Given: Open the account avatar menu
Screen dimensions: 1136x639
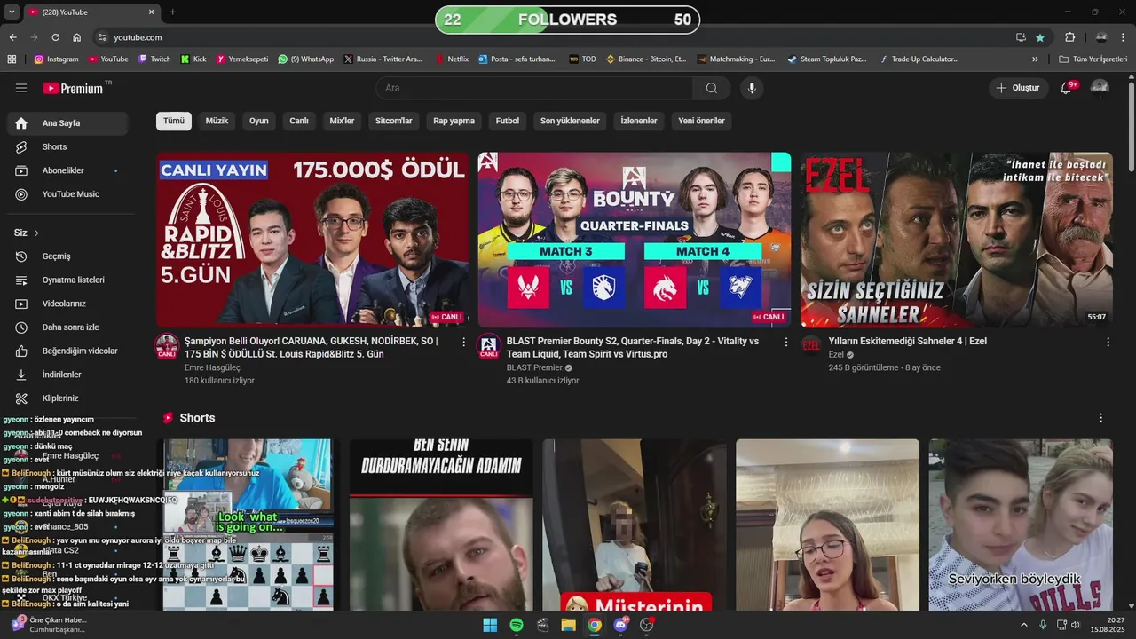Looking at the screenshot, I should pos(1100,87).
